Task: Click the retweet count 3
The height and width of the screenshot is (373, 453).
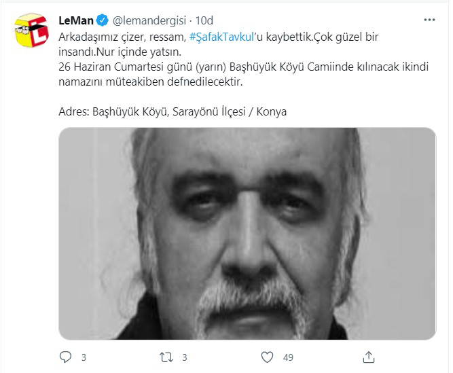Action: [x=185, y=357]
